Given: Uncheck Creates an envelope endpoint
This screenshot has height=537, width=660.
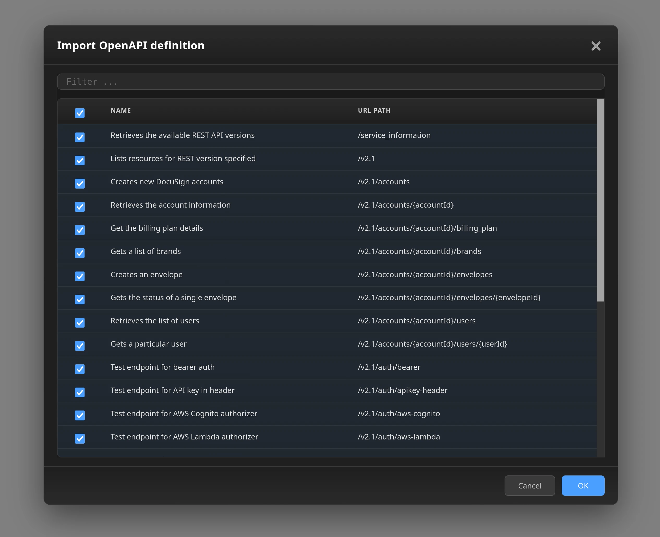Looking at the screenshot, I should (80, 276).
